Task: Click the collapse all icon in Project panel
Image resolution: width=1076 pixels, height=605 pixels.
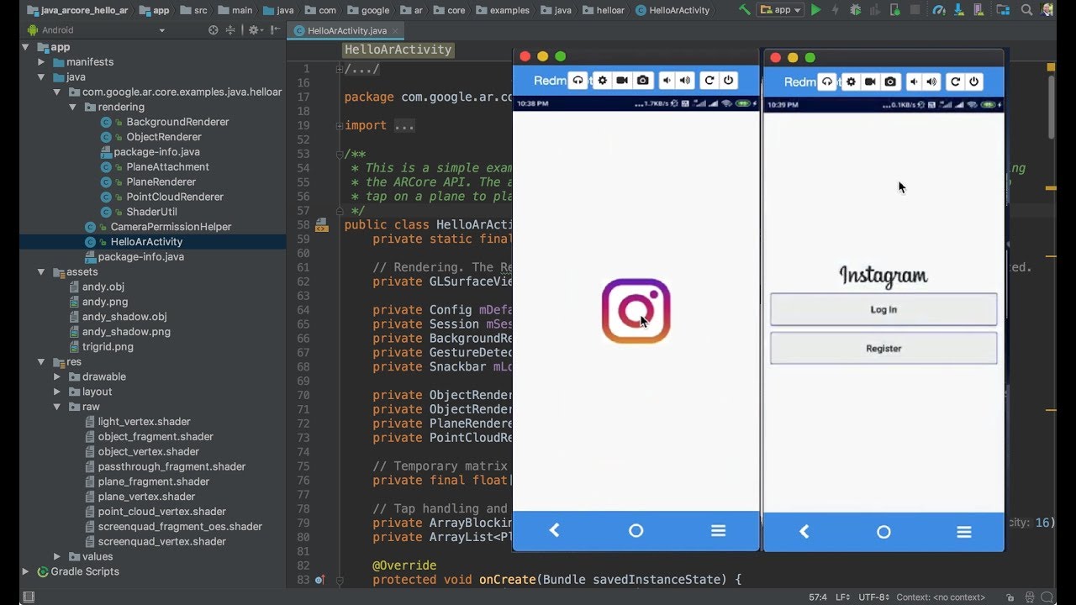Action: pos(231,30)
